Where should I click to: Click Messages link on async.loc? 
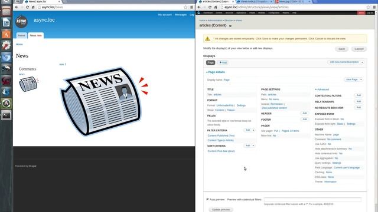[181, 15]
